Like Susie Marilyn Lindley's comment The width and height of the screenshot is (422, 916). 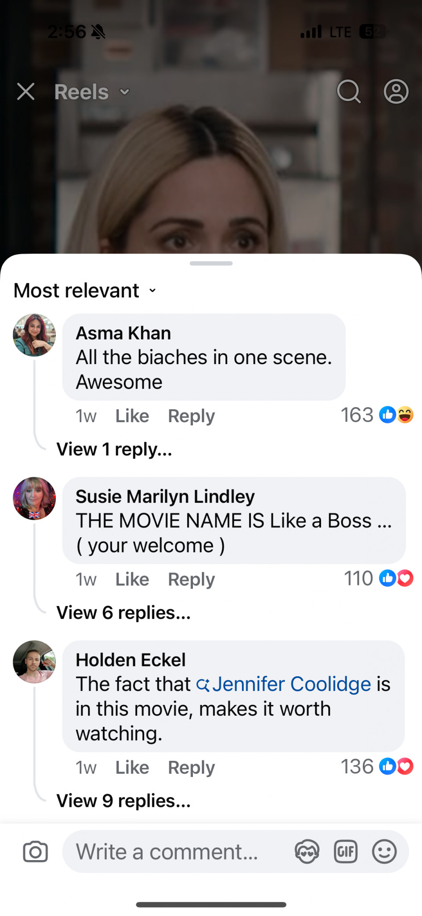(x=132, y=579)
